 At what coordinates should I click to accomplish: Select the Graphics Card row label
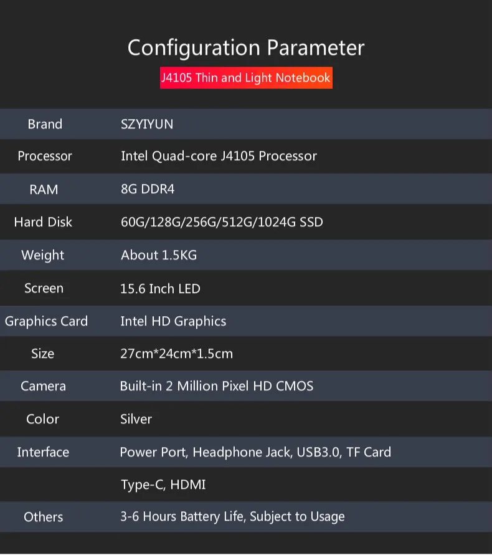point(46,321)
